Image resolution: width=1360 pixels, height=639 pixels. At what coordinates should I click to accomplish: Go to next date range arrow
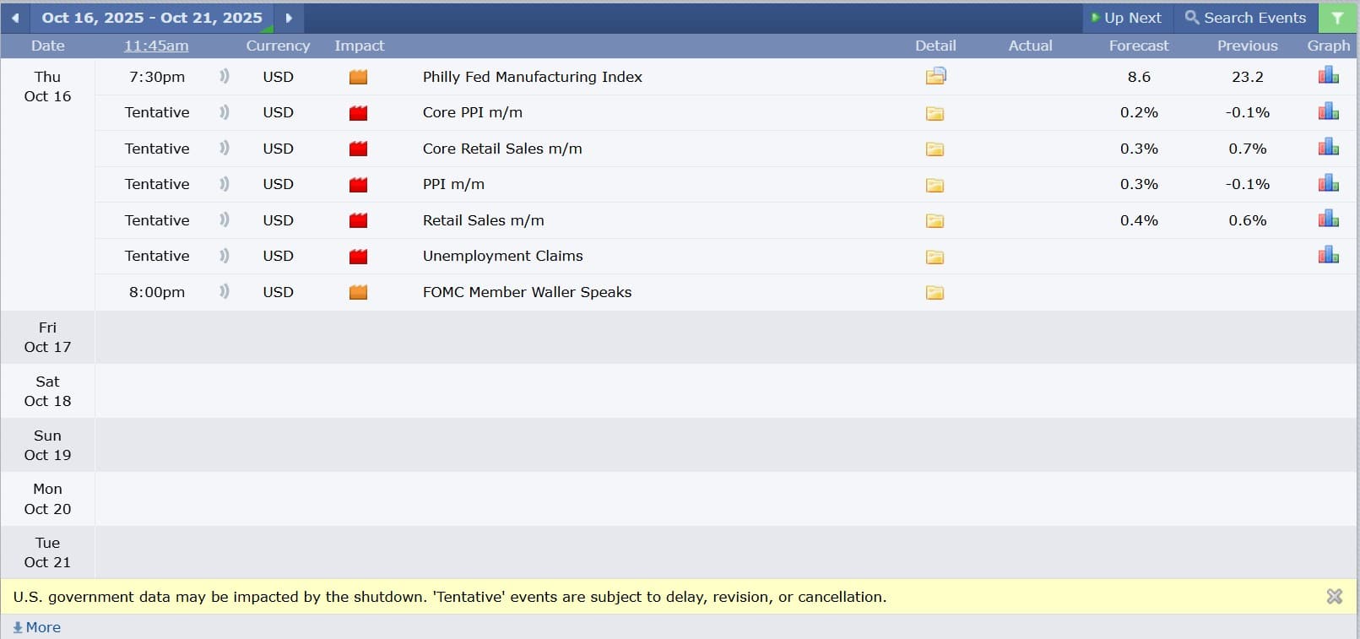[289, 18]
